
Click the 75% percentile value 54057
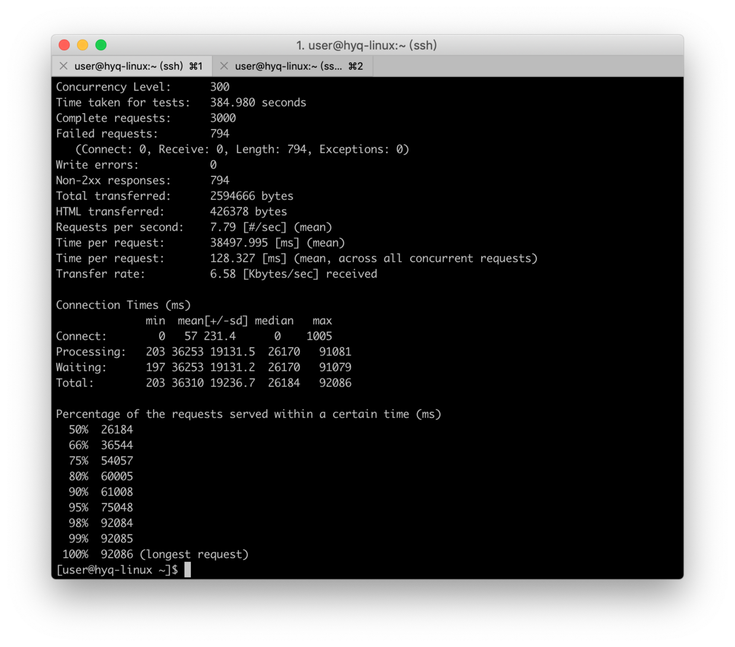[117, 461]
